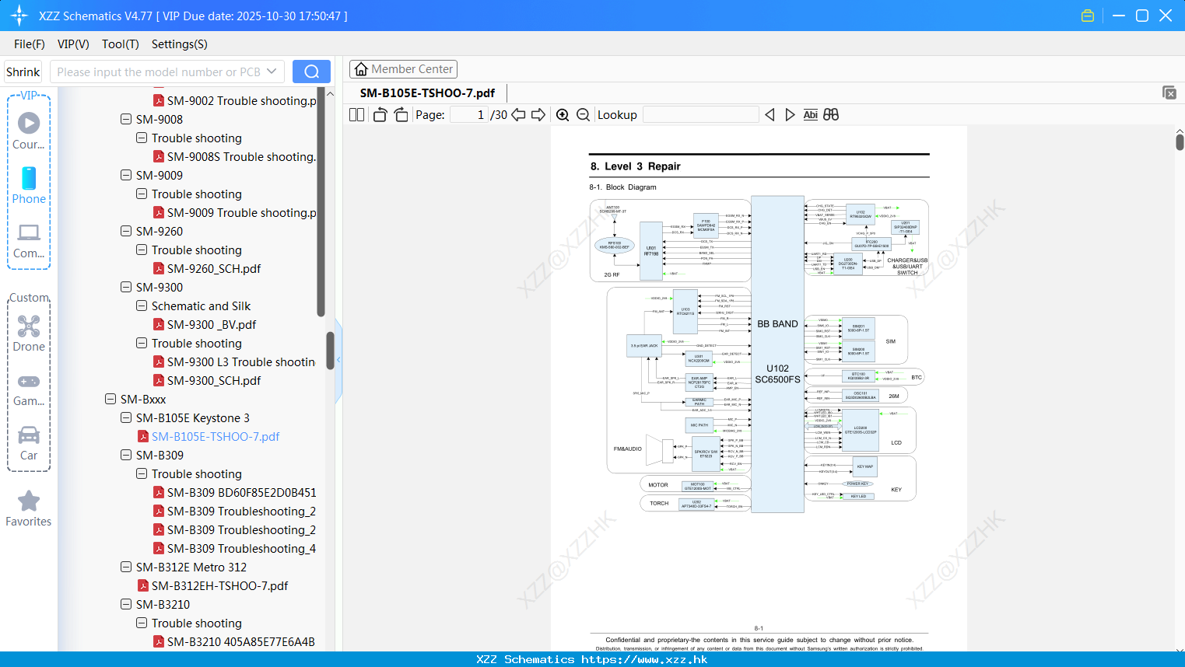Collapse Schematic and Silk folder
1185x667 pixels.
point(142,306)
